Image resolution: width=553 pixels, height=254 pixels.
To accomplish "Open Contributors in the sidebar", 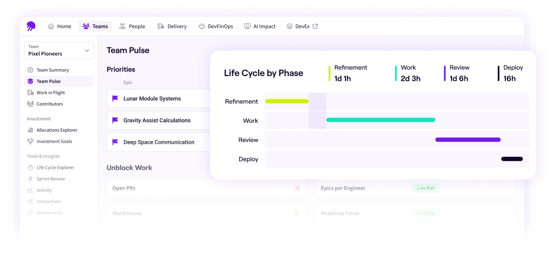I will point(59,104).
